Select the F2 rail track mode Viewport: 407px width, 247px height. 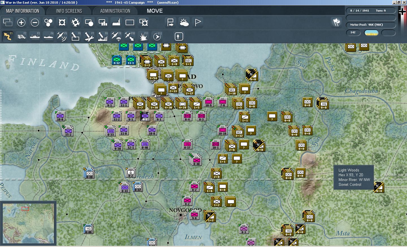[x=21, y=36]
